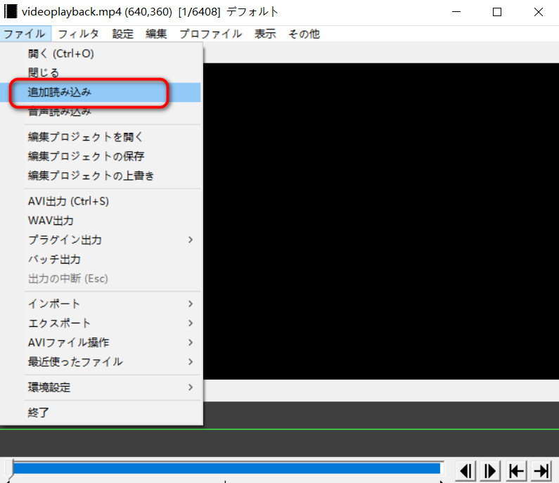Choose 終了 to exit

pos(101,413)
